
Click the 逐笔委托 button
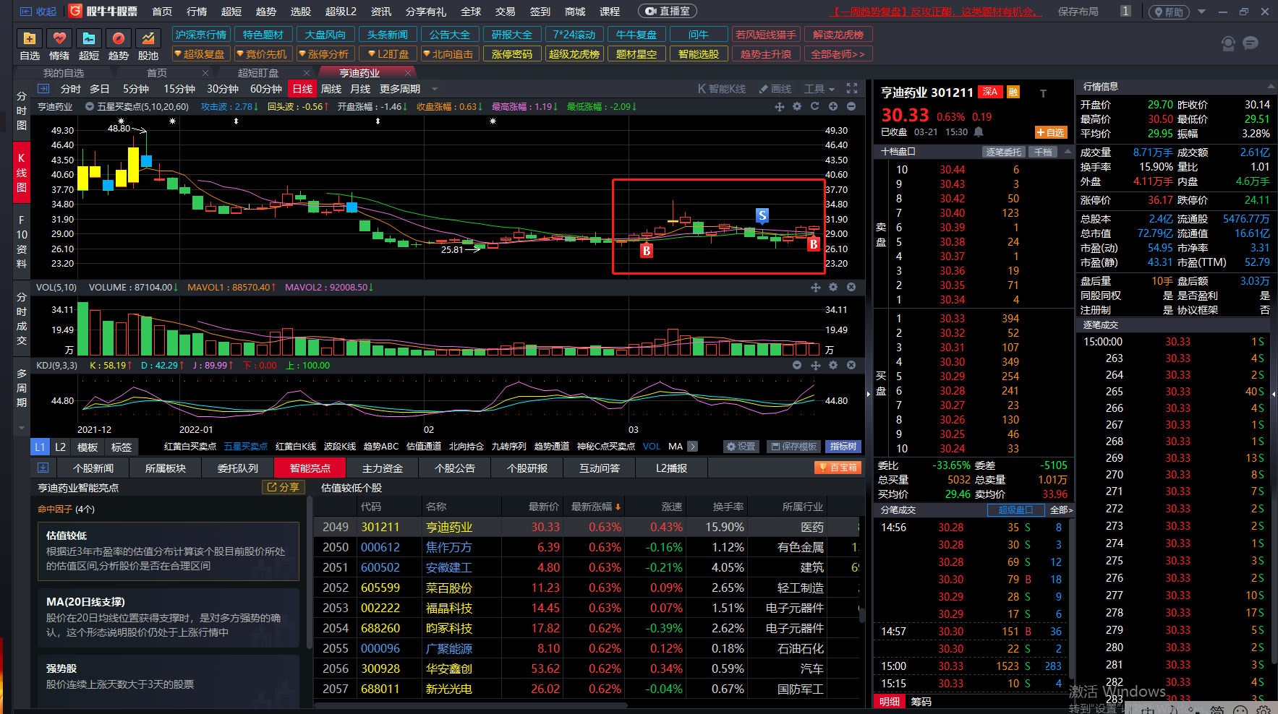point(1004,152)
